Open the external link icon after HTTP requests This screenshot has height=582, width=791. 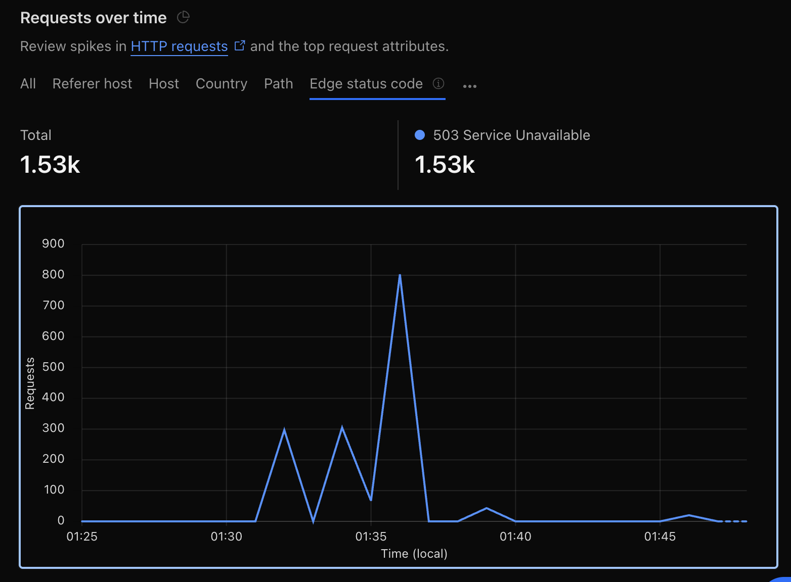point(240,45)
